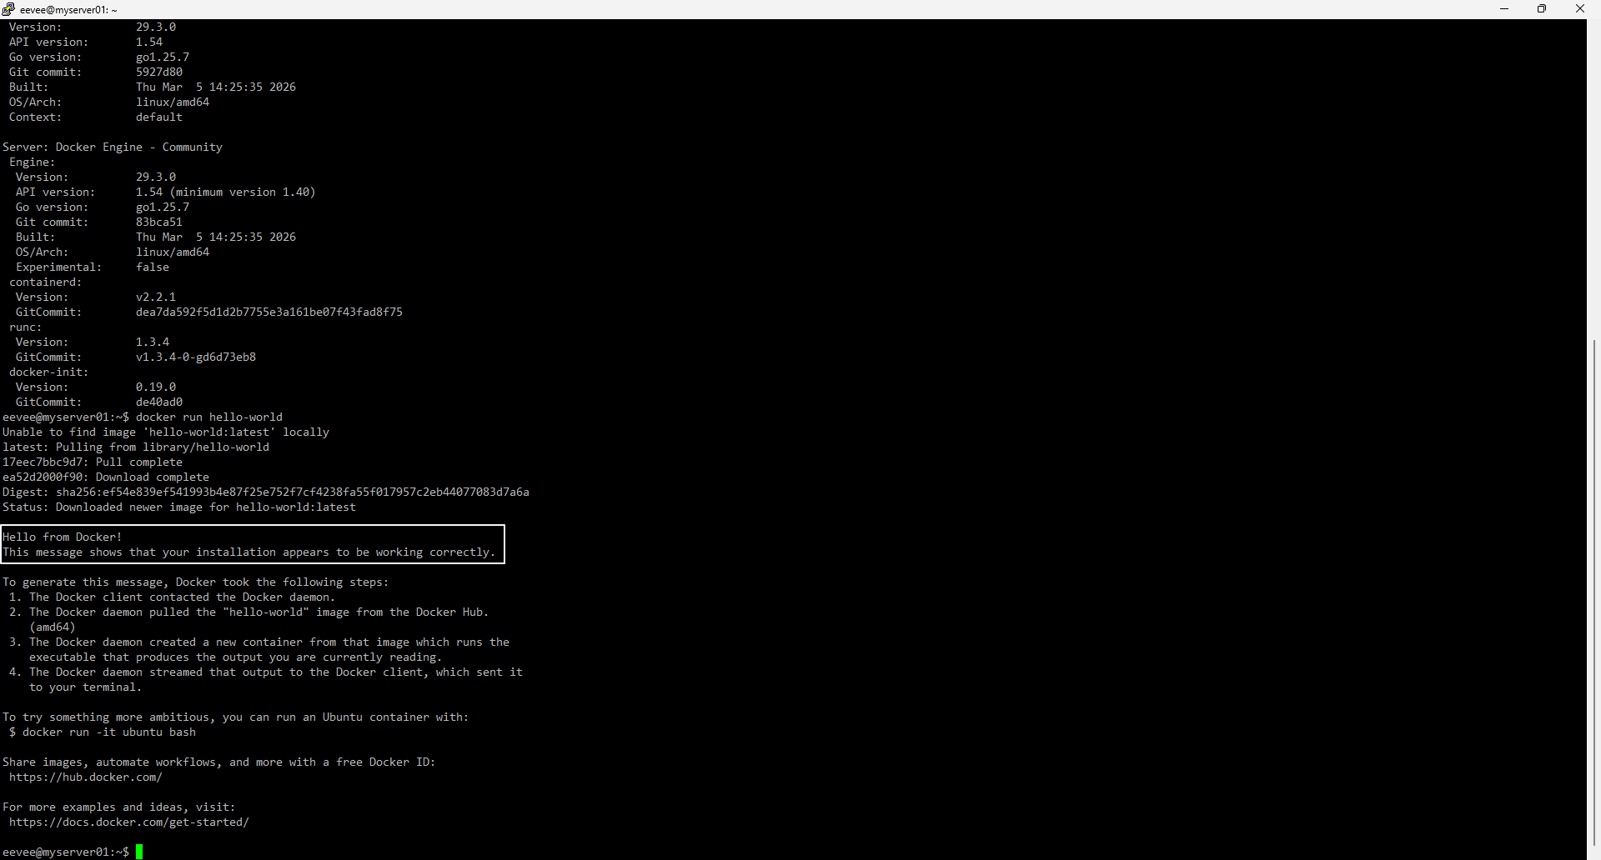
Task: Click '$ docker run -it ubuntu bash' line
Action: point(103,732)
